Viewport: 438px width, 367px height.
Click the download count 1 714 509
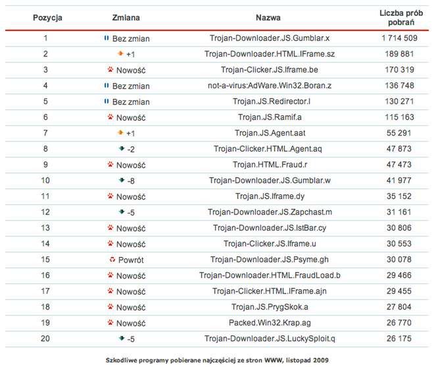399,38
